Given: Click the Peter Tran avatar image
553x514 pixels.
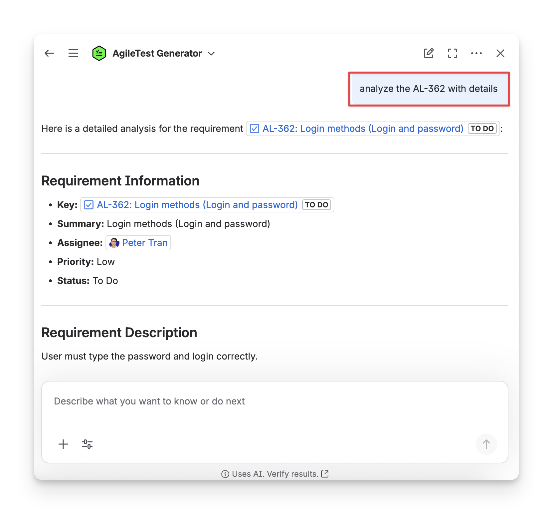Looking at the screenshot, I should (114, 243).
